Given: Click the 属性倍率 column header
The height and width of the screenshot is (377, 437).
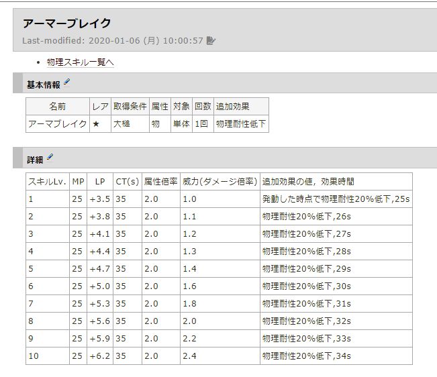Looking at the screenshot, I should point(161,182).
